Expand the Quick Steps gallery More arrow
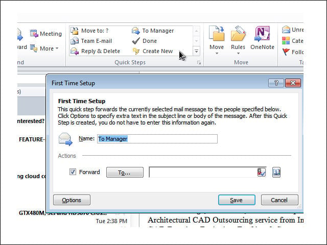 (x=196, y=51)
